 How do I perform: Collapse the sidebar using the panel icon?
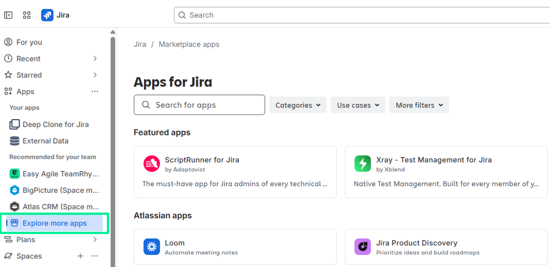[8, 15]
